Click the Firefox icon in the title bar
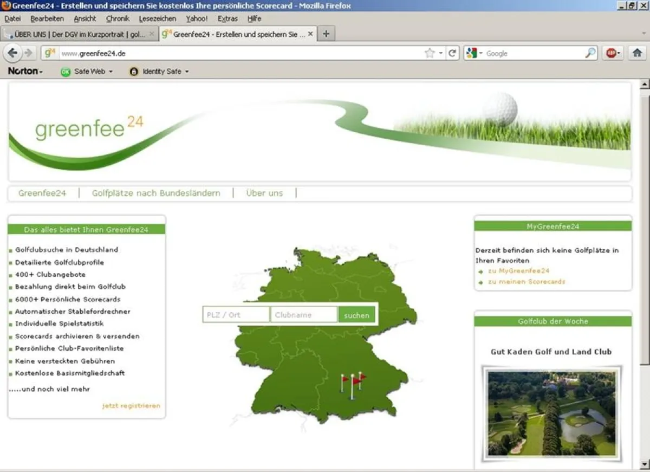The image size is (650, 472). tap(6, 5)
